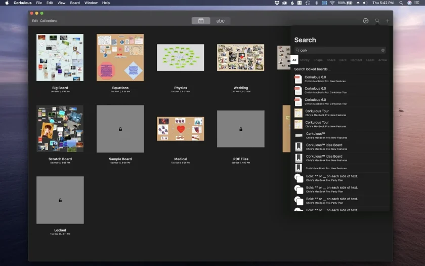
Task: Filter search results by Contact
Action: [356, 60]
